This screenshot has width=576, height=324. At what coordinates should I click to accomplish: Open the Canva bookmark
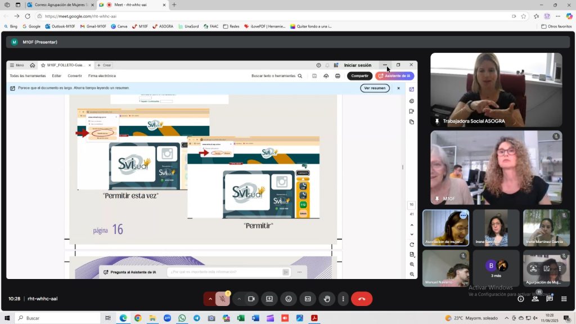pos(119,26)
